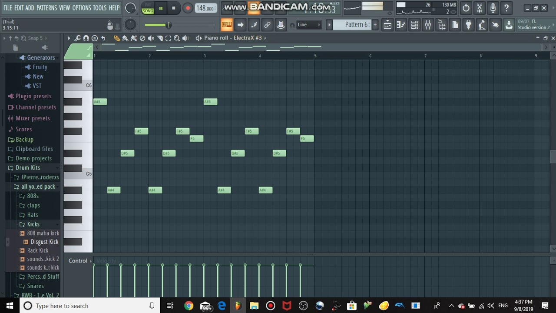Image resolution: width=556 pixels, height=313 pixels.
Task: Open the Pattern 6 selector
Action: 352,25
